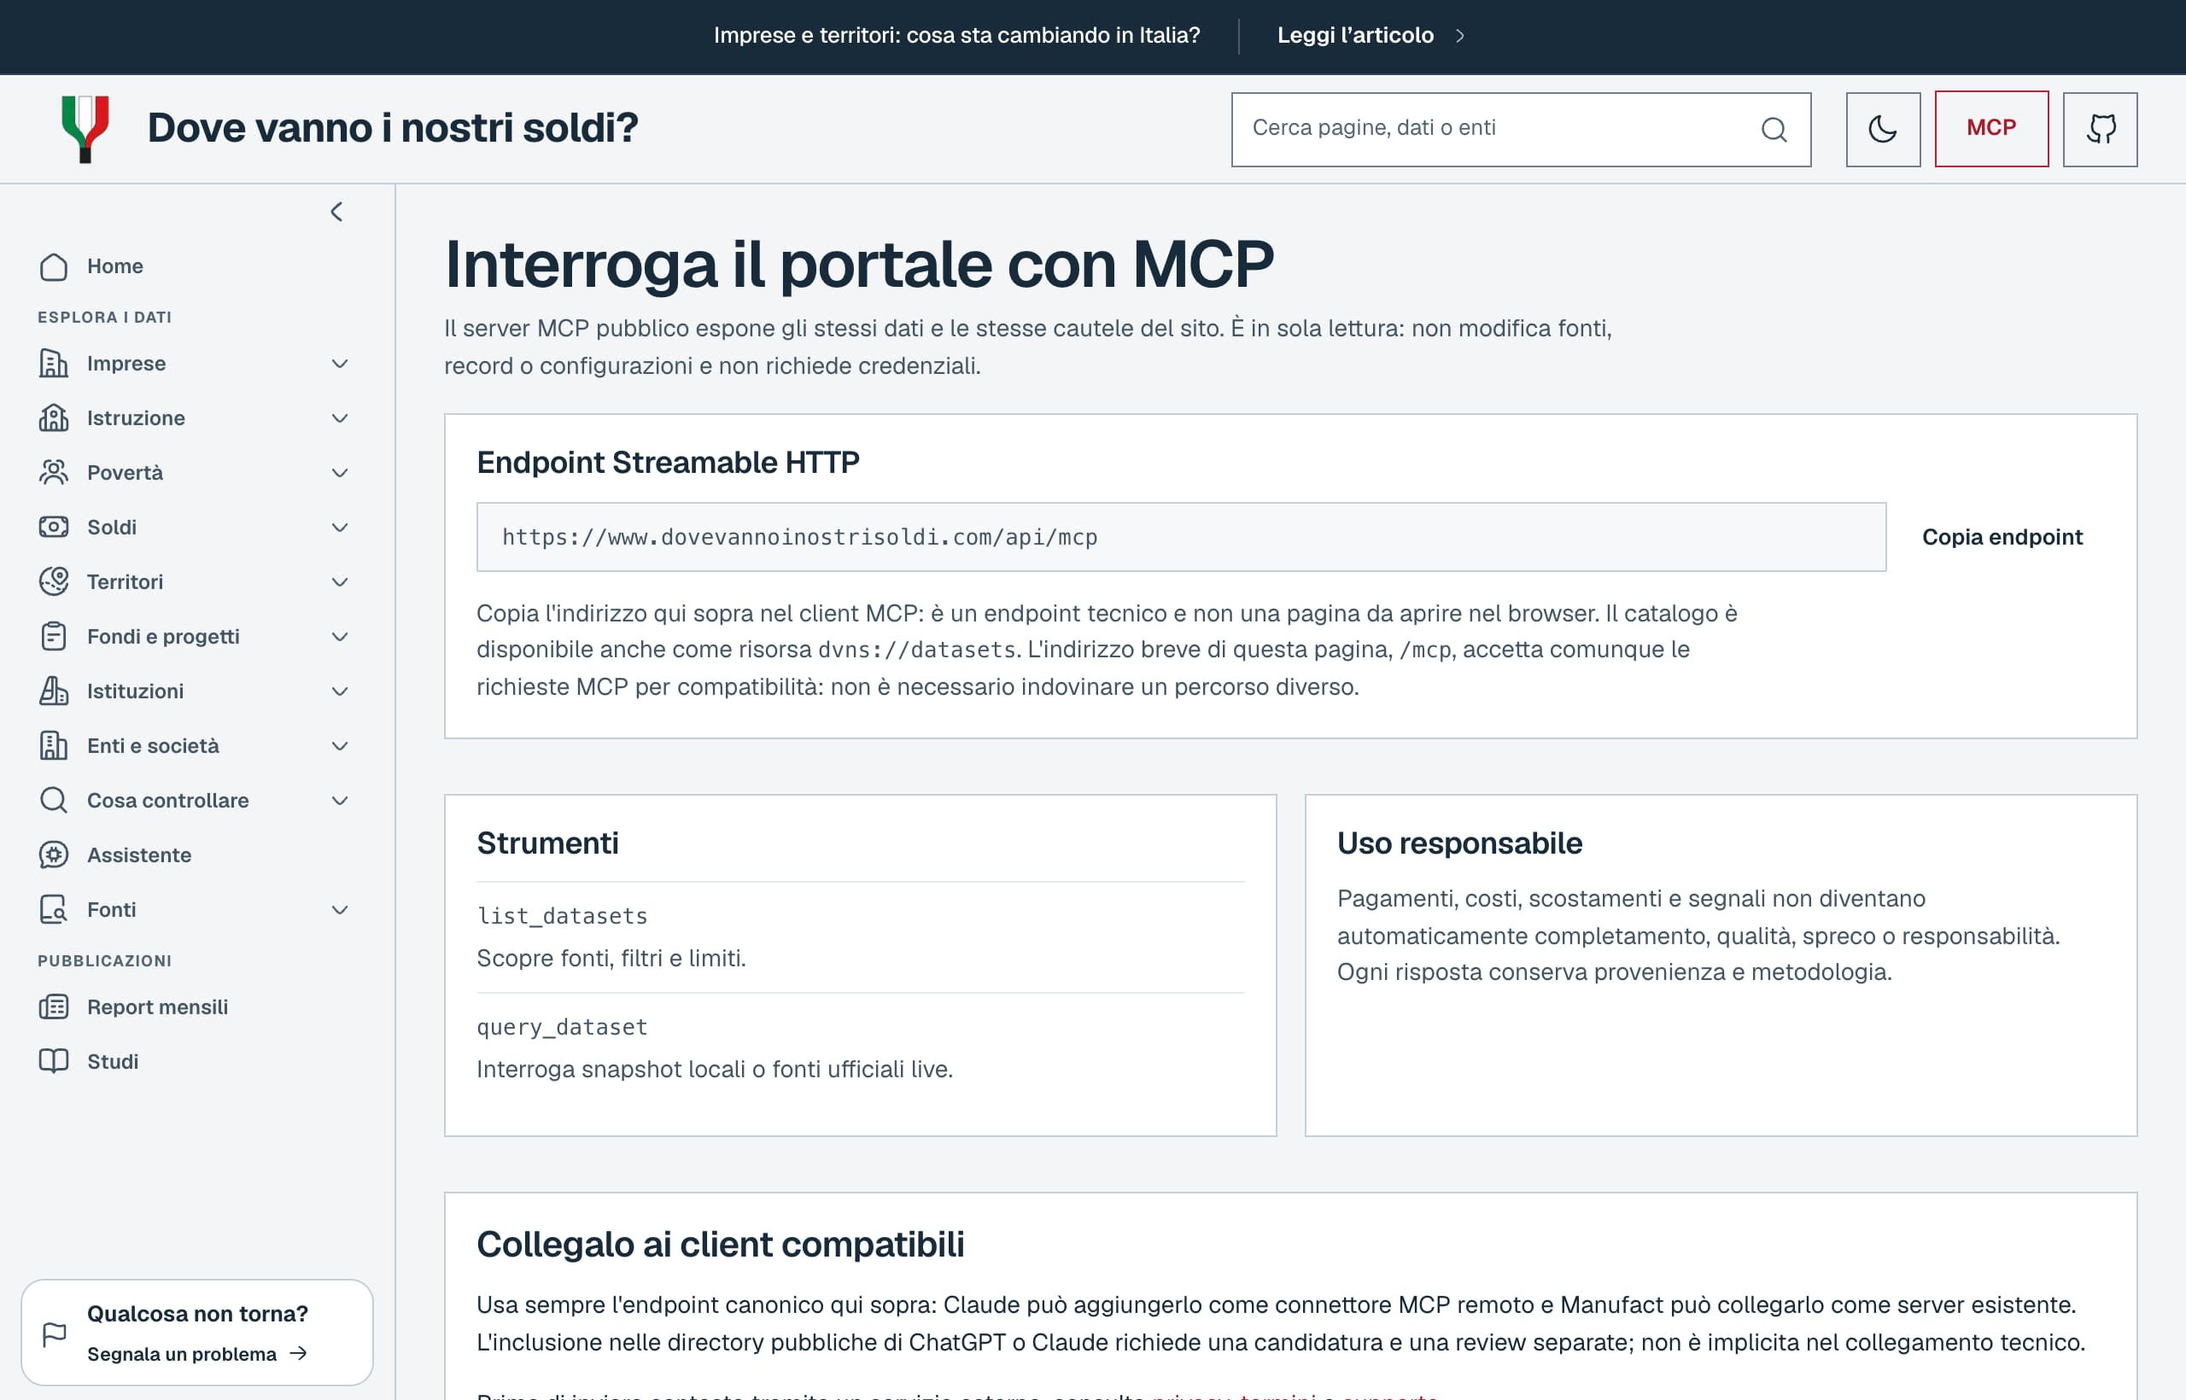
Task: Expand the Enti e società chevron
Action: (x=340, y=745)
